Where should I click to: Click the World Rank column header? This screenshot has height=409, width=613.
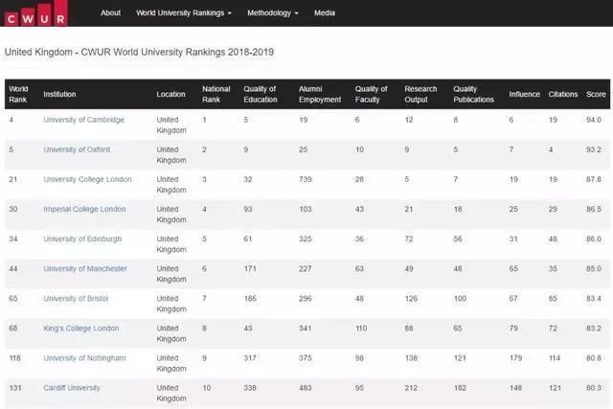pyautogui.click(x=19, y=94)
